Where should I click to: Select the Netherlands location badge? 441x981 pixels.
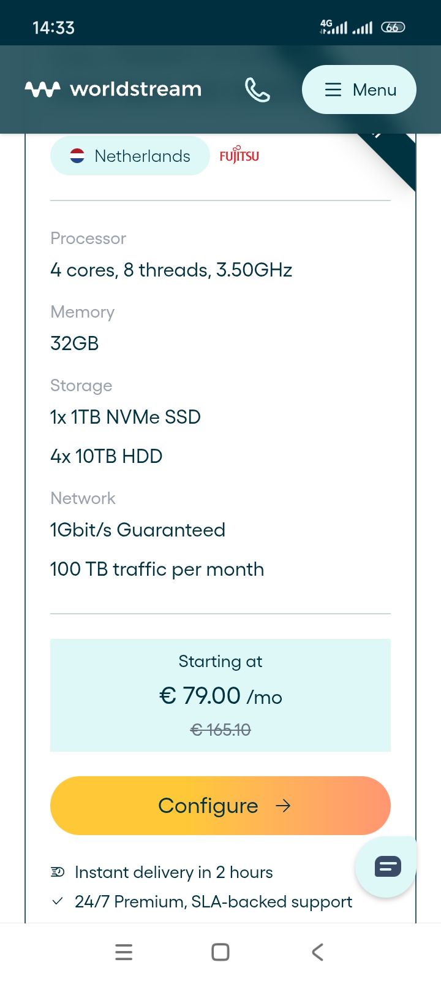point(130,156)
